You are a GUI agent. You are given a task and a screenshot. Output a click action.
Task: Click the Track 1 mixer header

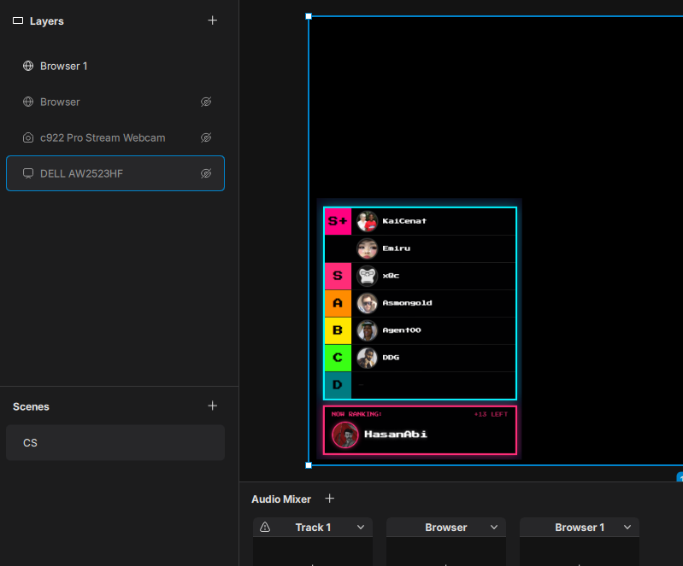click(313, 528)
